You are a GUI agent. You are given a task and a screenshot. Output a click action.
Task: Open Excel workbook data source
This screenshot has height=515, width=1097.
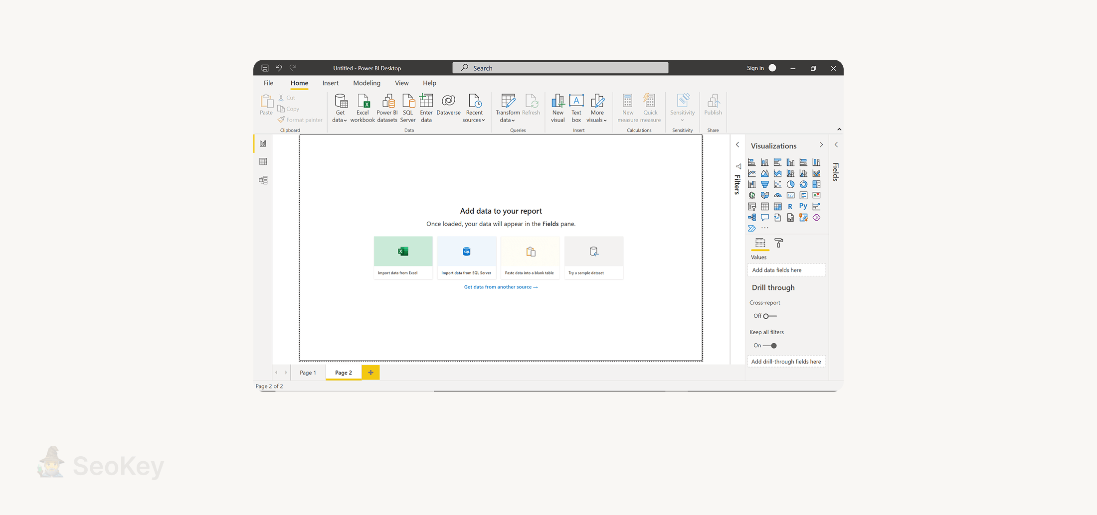pyautogui.click(x=363, y=108)
